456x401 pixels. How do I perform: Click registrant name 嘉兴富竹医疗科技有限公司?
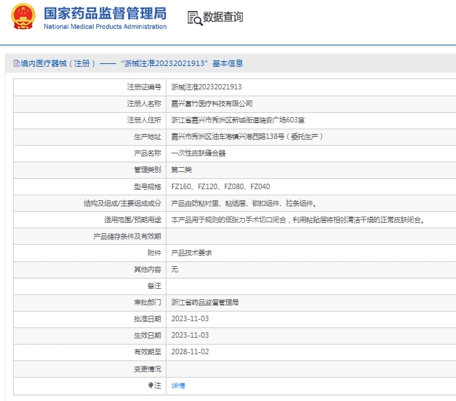[212, 104]
